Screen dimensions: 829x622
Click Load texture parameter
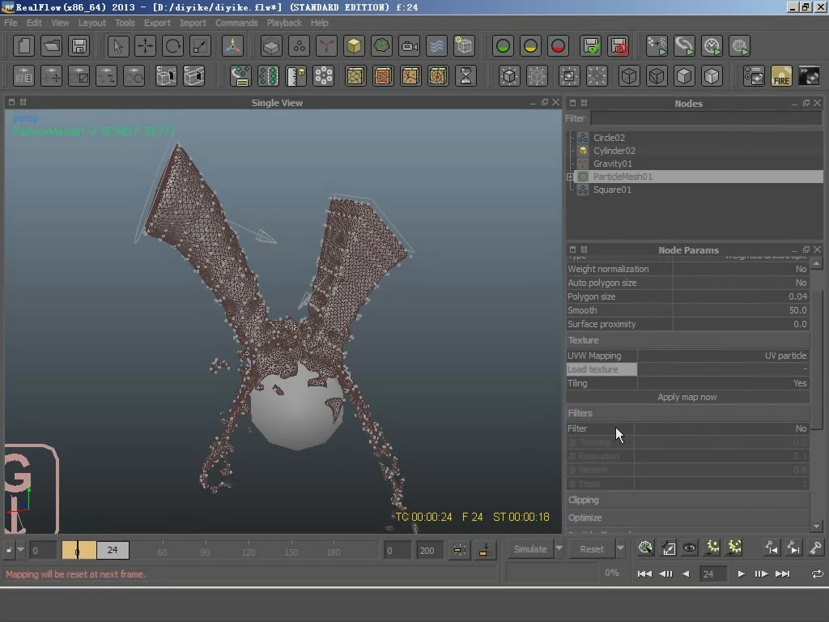pos(602,369)
